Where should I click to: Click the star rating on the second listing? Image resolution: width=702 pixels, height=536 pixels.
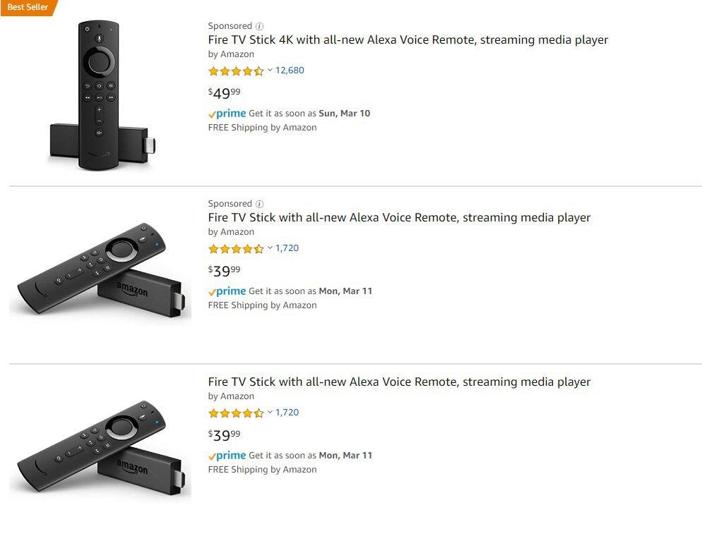tap(236, 248)
